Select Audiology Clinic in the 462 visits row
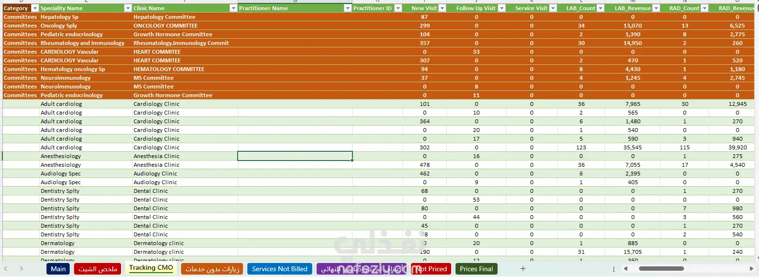This screenshot has width=759, height=277. coord(185,174)
